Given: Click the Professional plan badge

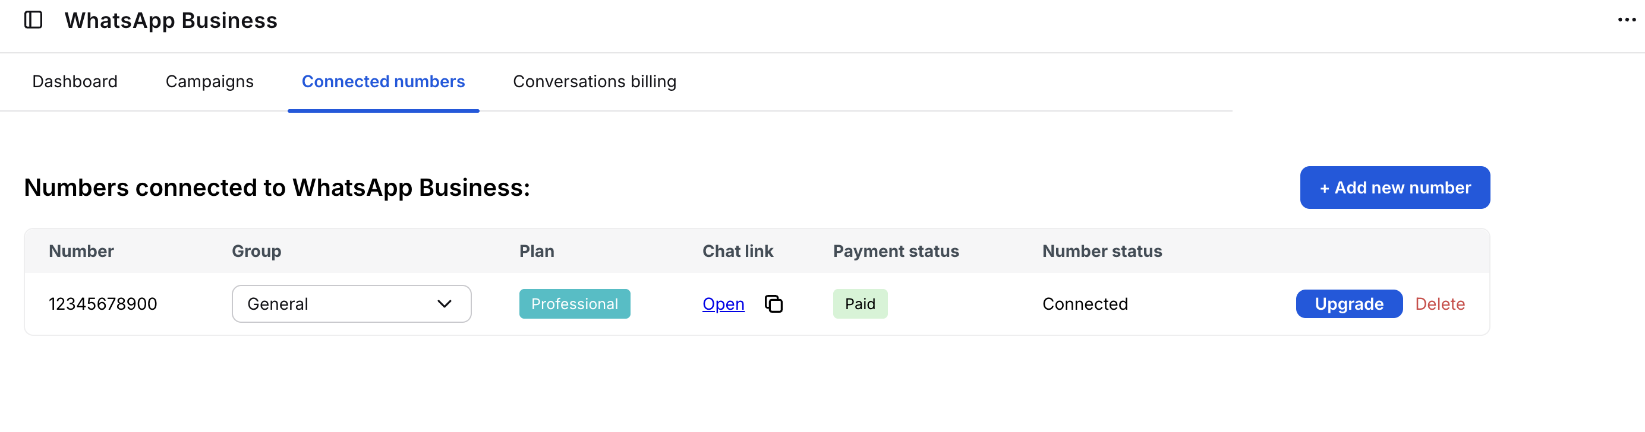Looking at the screenshot, I should (x=574, y=304).
